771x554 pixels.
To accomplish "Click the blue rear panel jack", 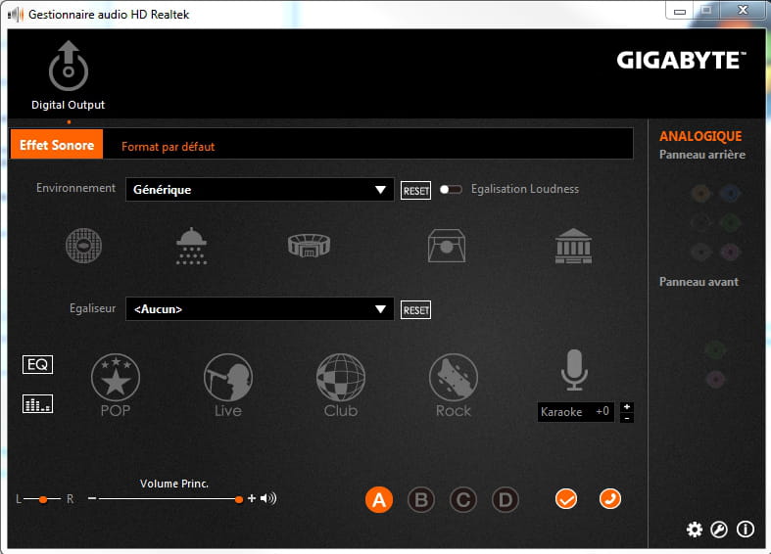I will point(730,194).
